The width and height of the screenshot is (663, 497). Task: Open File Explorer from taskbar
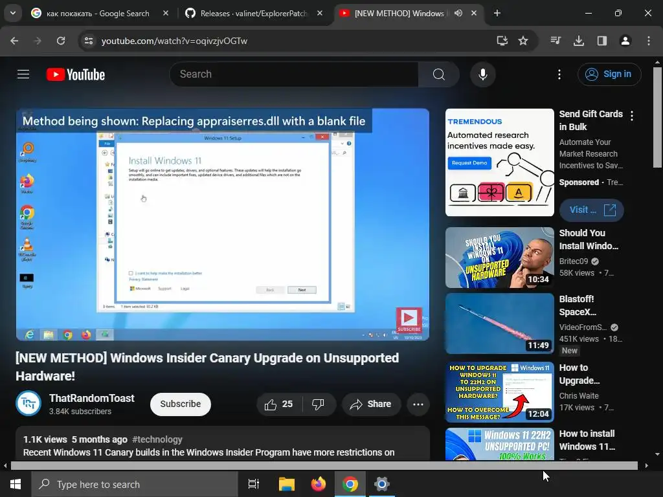point(286,484)
